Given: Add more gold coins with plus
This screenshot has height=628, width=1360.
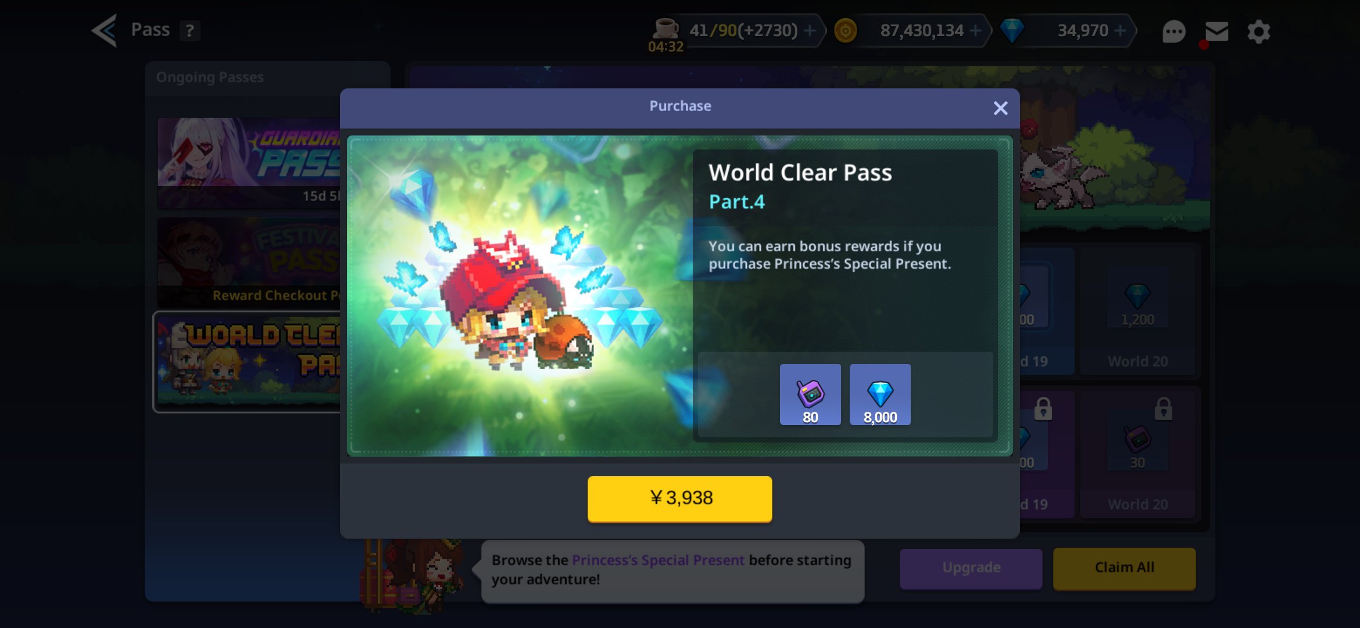Looking at the screenshot, I should click(976, 30).
